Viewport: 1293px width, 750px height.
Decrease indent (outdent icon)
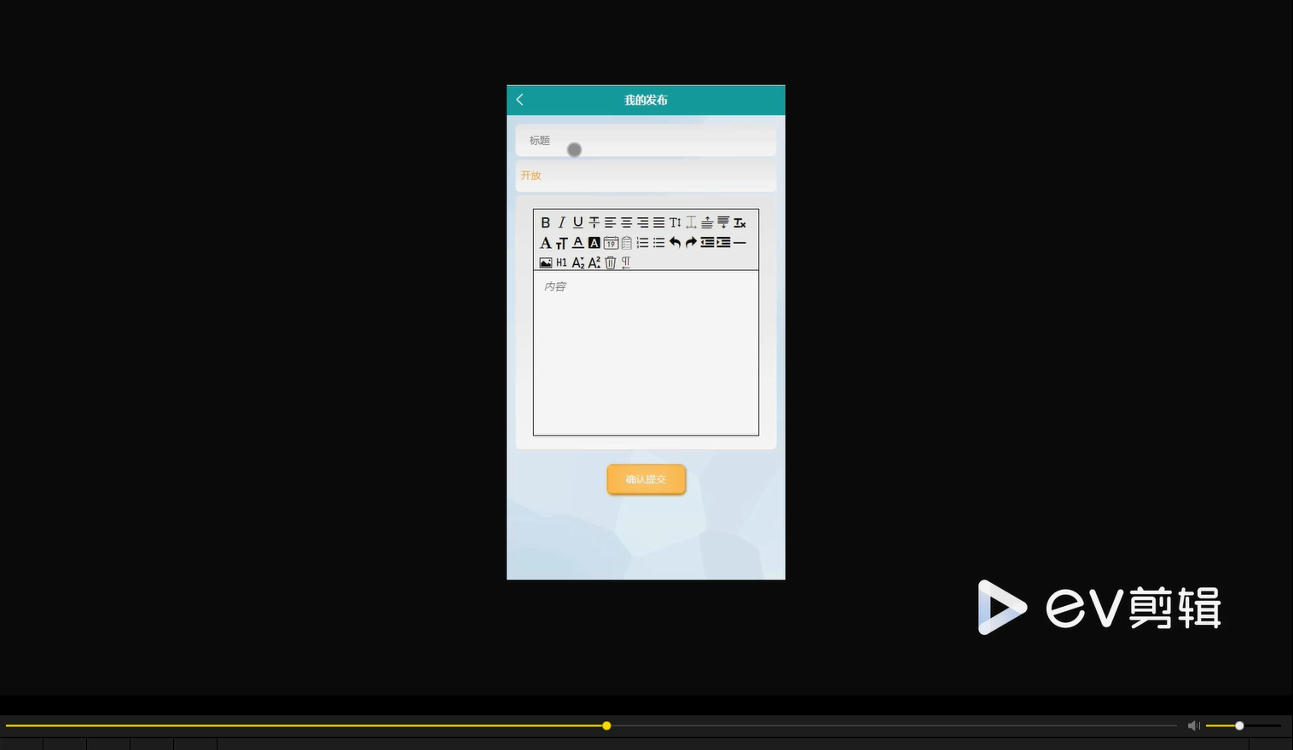coord(708,243)
